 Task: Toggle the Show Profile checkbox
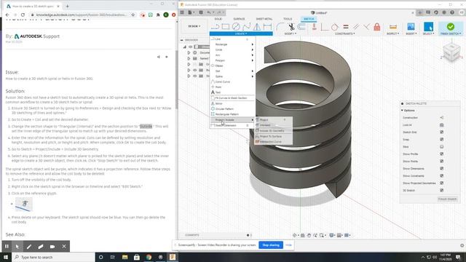[x=442, y=154]
